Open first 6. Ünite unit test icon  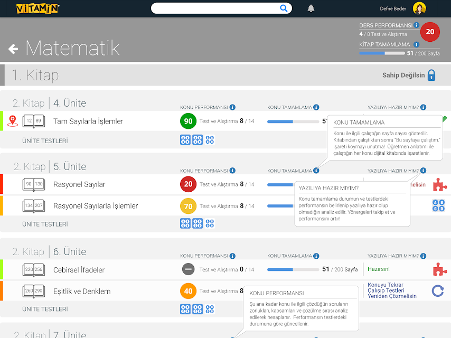(x=185, y=309)
